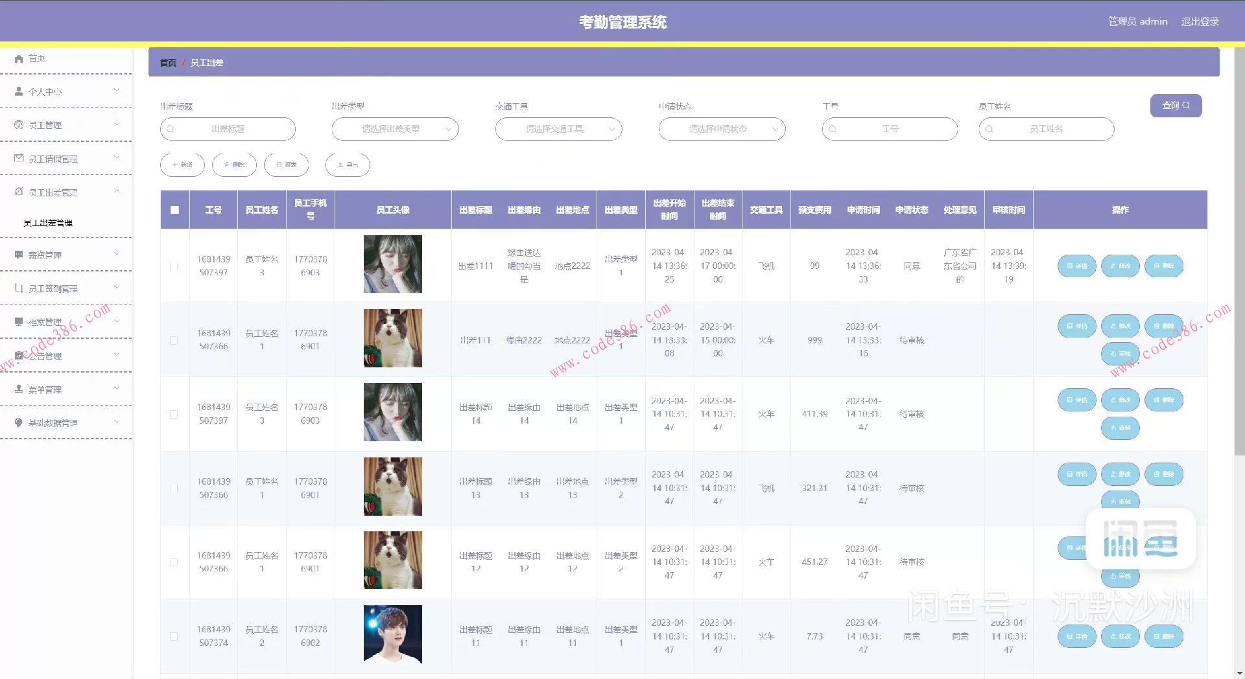Check the box for the 出差标题11 row

[x=174, y=636]
